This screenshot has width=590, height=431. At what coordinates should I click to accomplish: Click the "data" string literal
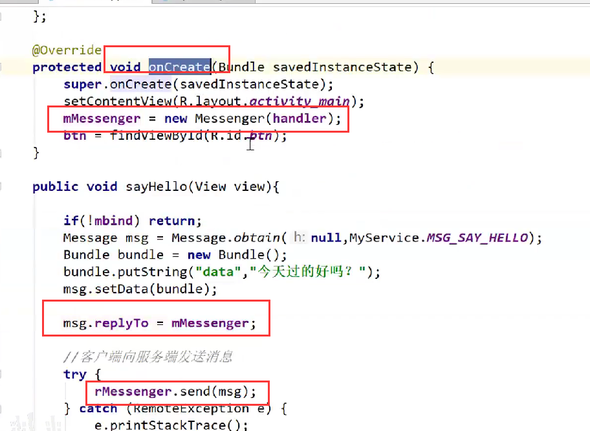click(x=218, y=272)
